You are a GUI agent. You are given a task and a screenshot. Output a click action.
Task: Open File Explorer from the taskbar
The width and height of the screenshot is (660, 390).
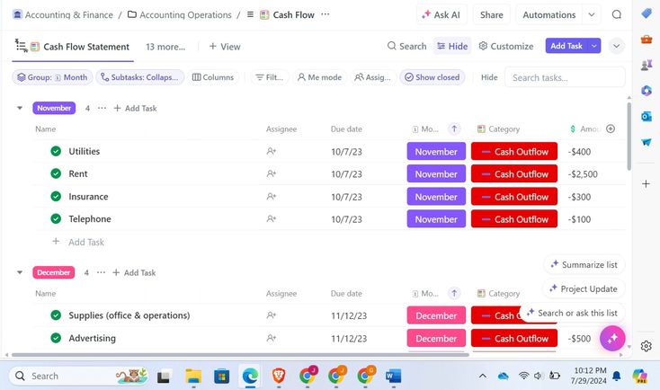(x=193, y=376)
